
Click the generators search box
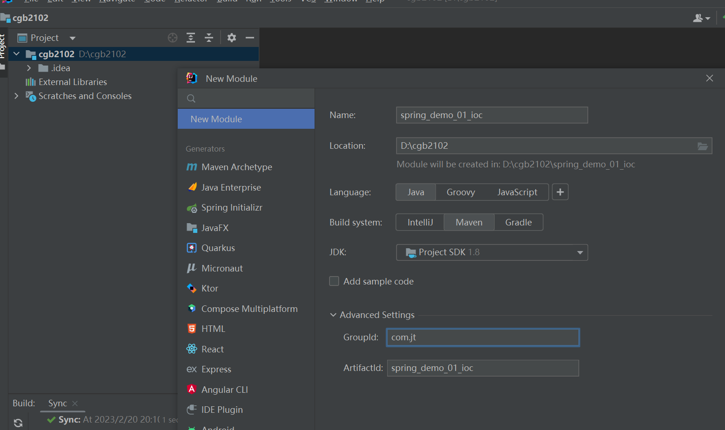(x=246, y=99)
